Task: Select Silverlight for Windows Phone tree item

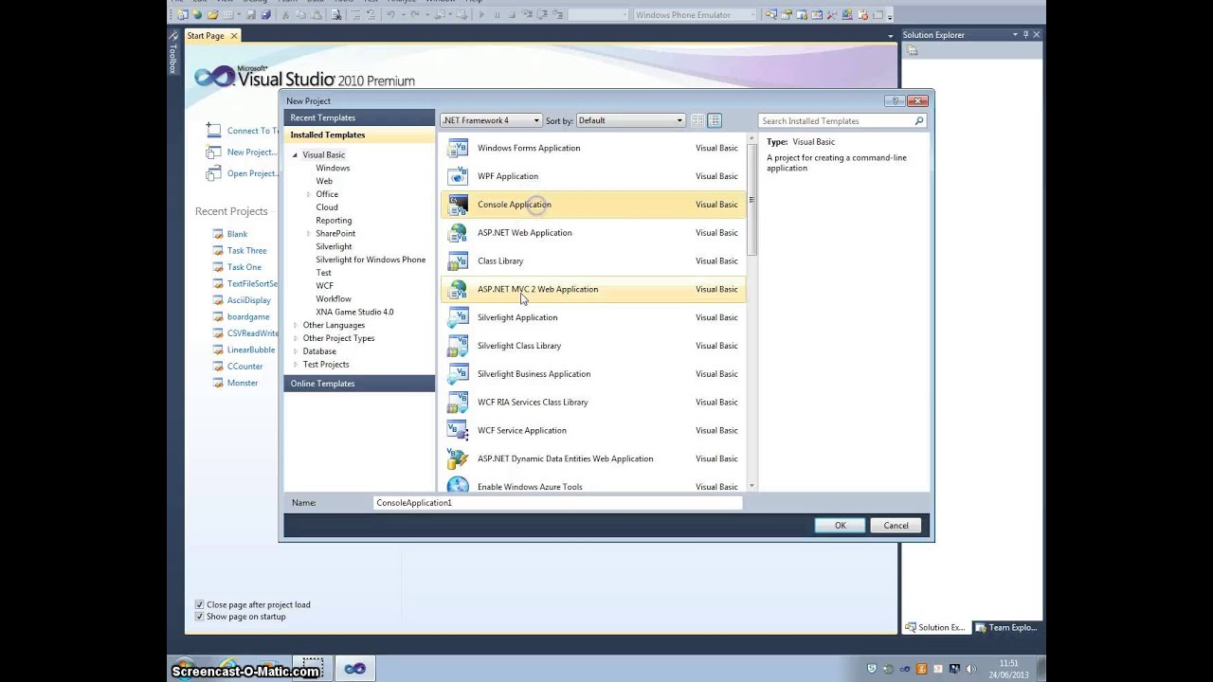Action: click(371, 260)
